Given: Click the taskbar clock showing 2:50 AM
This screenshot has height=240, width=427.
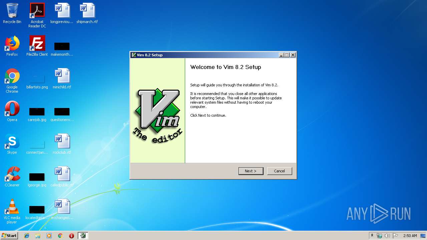Looking at the screenshot, I should pos(410,236).
